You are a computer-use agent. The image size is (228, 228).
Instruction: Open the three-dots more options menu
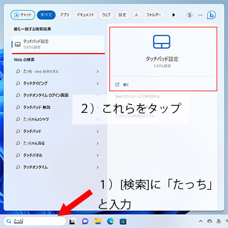(200, 15)
